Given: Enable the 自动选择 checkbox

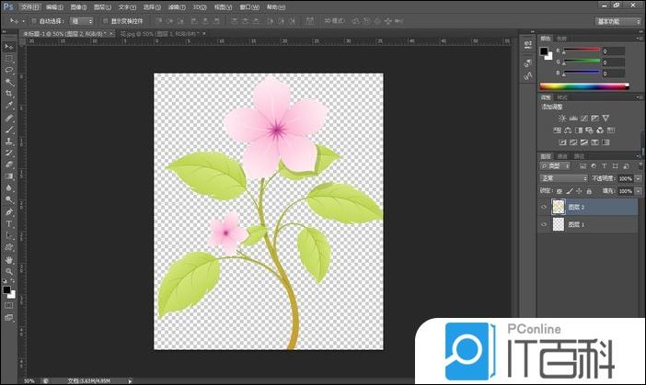Looking at the screenshot, I should 33,19.
